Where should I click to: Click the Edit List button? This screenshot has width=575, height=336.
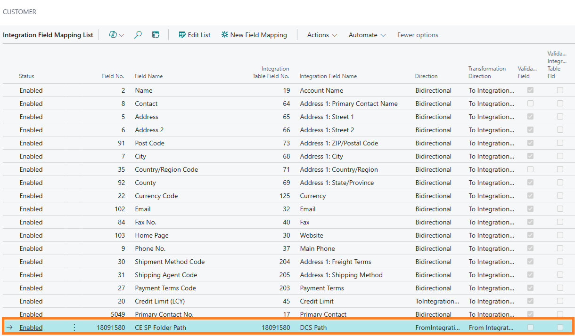coord(195,35)
